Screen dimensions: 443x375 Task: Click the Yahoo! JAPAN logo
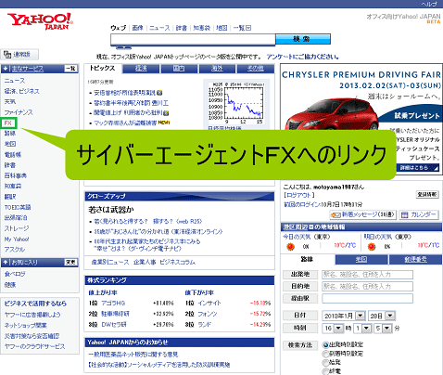coord(40,21)
